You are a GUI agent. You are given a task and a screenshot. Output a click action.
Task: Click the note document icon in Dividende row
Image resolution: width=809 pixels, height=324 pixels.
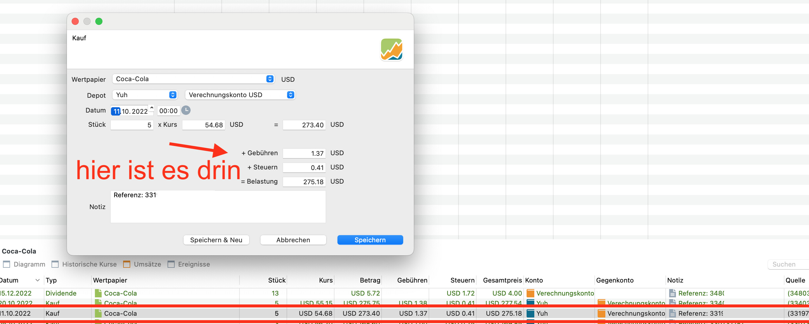click(672, 293)
